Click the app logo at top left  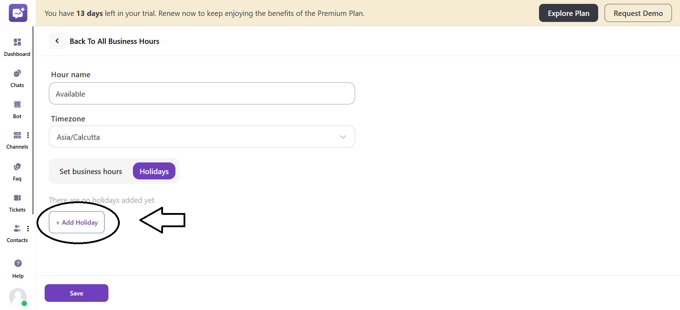(x=18, y=13)
